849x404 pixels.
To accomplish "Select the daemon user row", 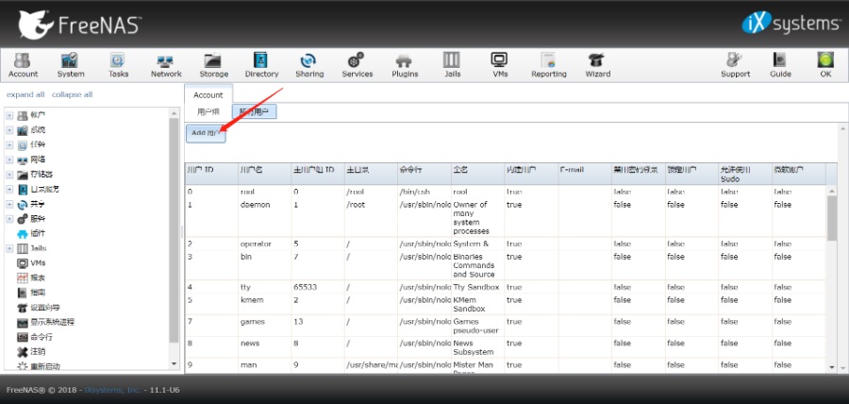I will [506, 218].
